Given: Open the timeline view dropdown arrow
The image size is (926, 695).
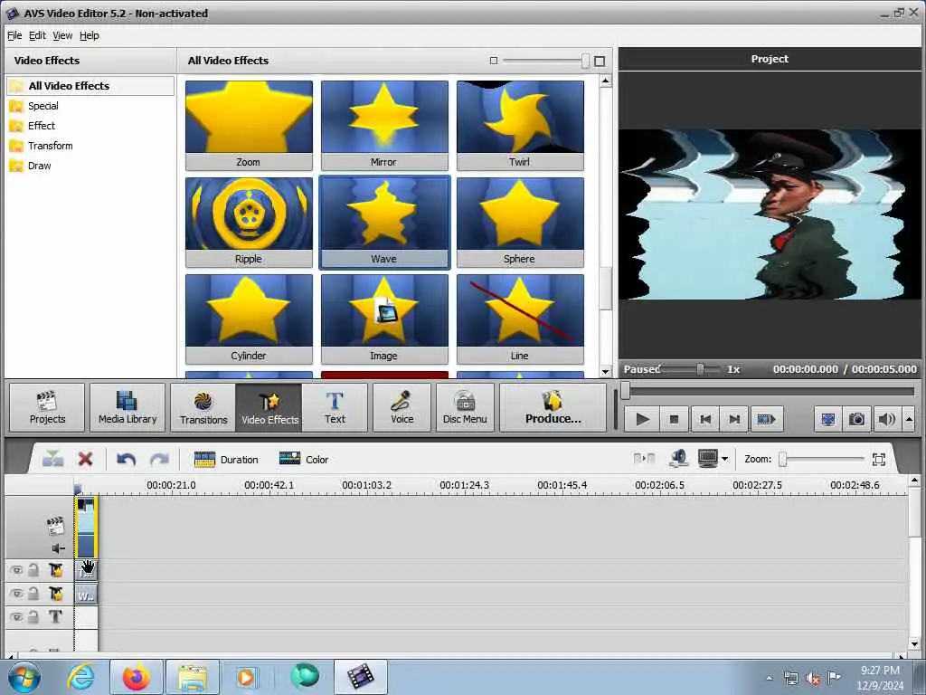Looking at the screenshot, I should (724, 459).
